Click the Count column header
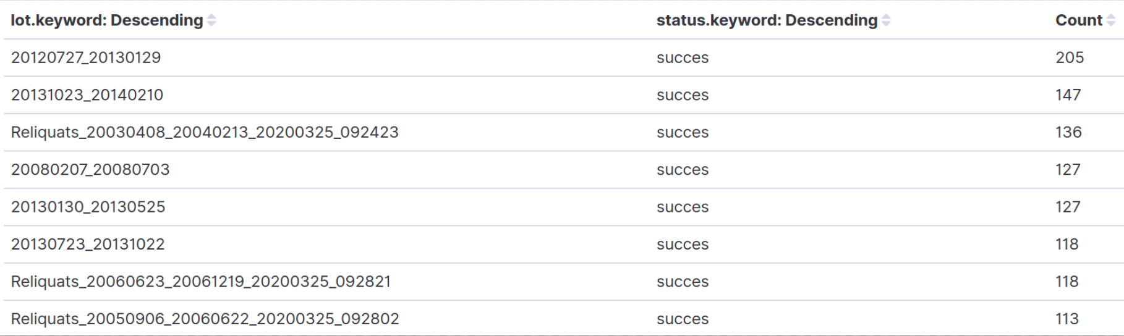This screenshot has height=336, width=1124. pos(1079,20)
